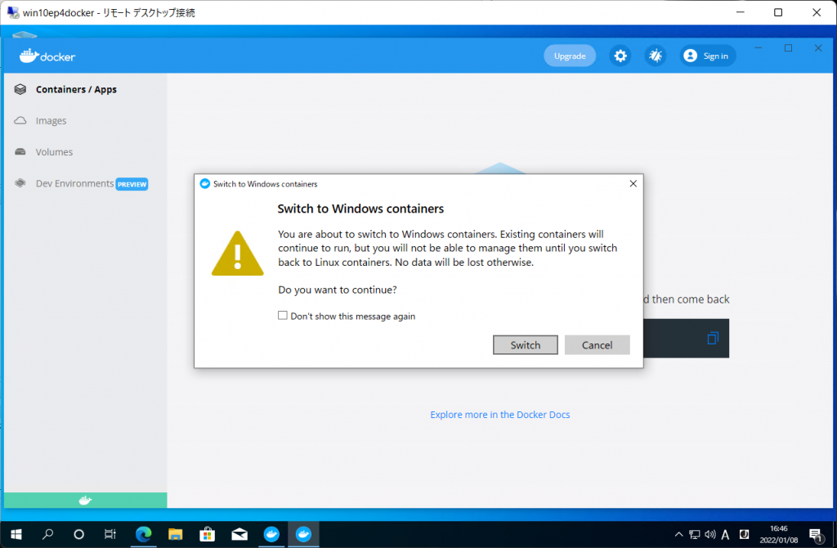Check Don't show this message again
This screenshot has height=548, width=837.
[283, 316]
